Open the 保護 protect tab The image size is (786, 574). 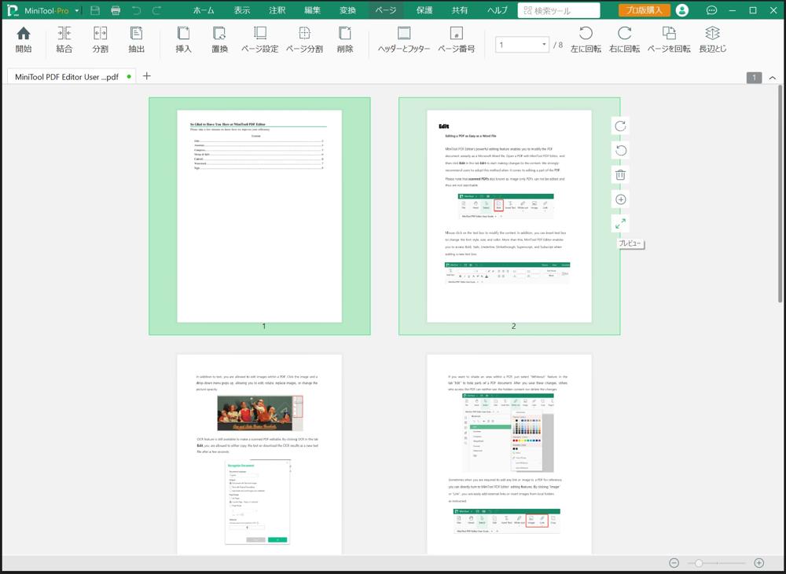click(x=424, y=10)
